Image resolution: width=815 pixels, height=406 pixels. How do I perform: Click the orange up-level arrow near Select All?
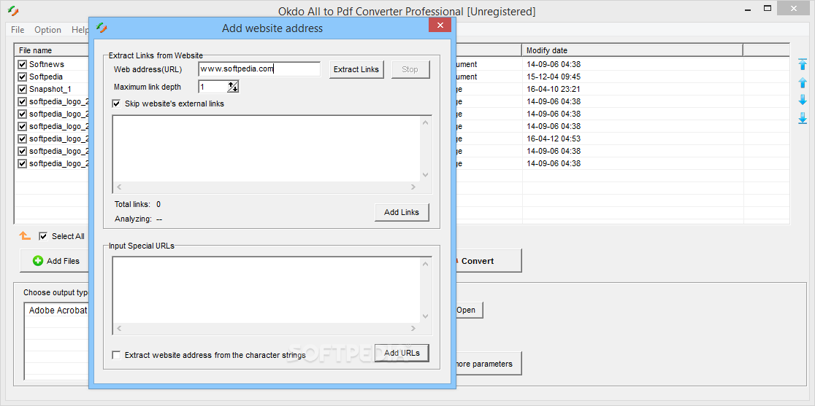tap(24, 236)
